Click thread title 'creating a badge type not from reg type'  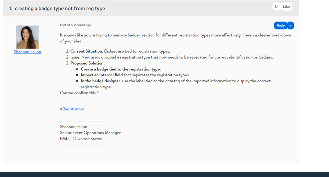pyautogui.click(x=60, y=9)
